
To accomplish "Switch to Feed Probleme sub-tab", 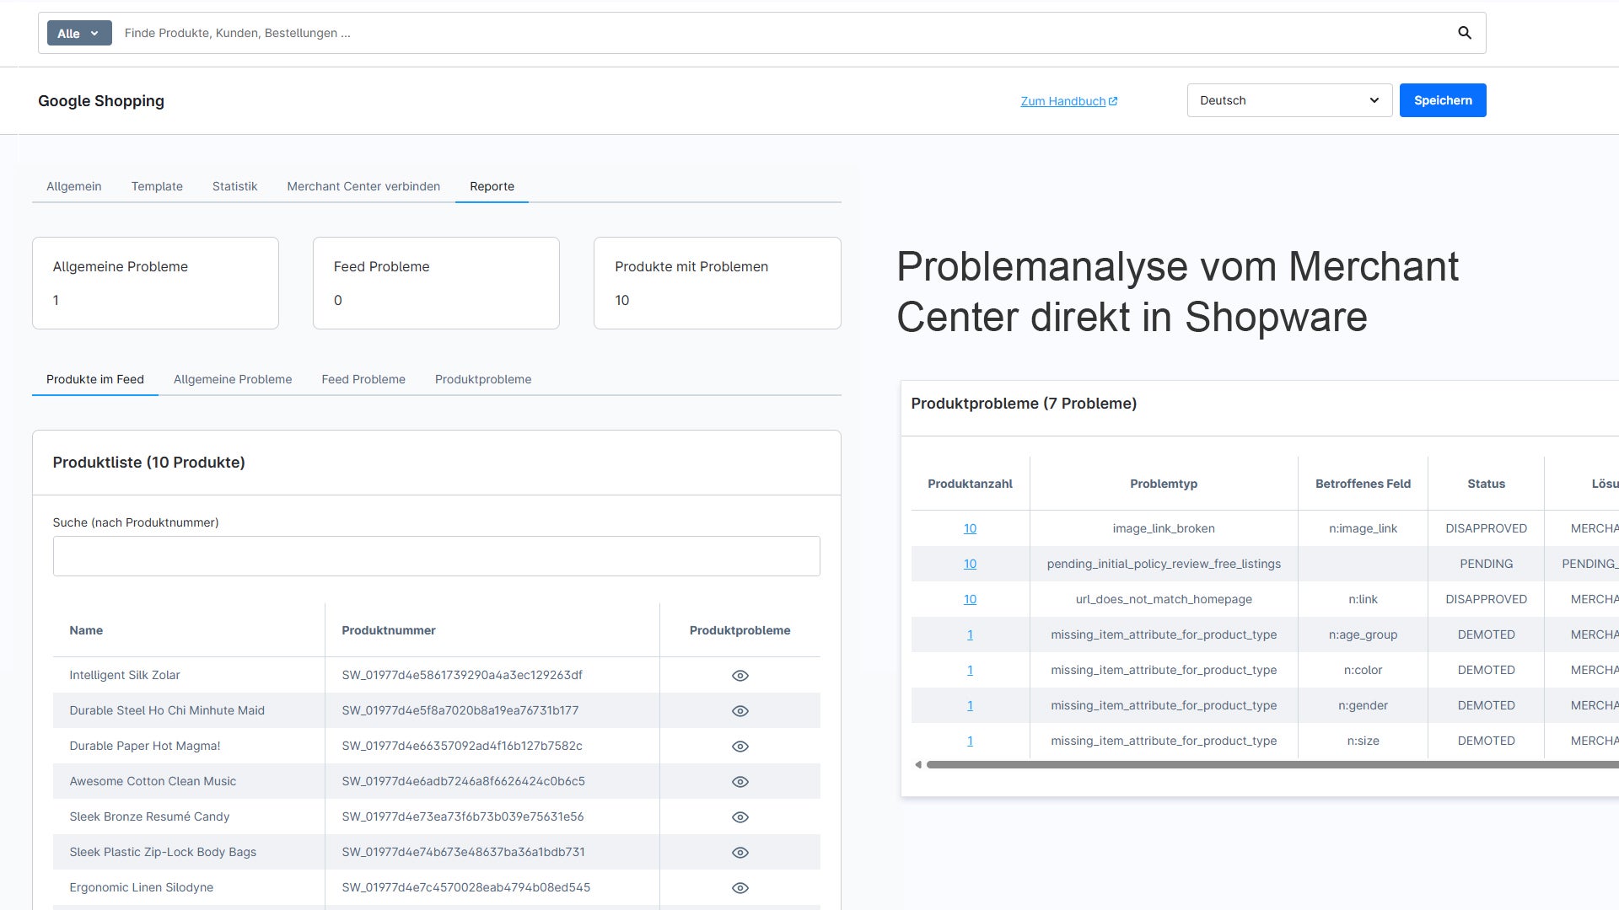I will (x=363, y=379).
